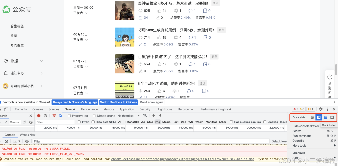Screen dimensions: 338x166
Task: Click the Import HAR upload arrow
Action: click(153, 116)
